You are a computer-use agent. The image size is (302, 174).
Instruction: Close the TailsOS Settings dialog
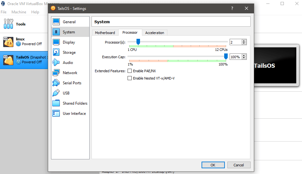[246, 8]
